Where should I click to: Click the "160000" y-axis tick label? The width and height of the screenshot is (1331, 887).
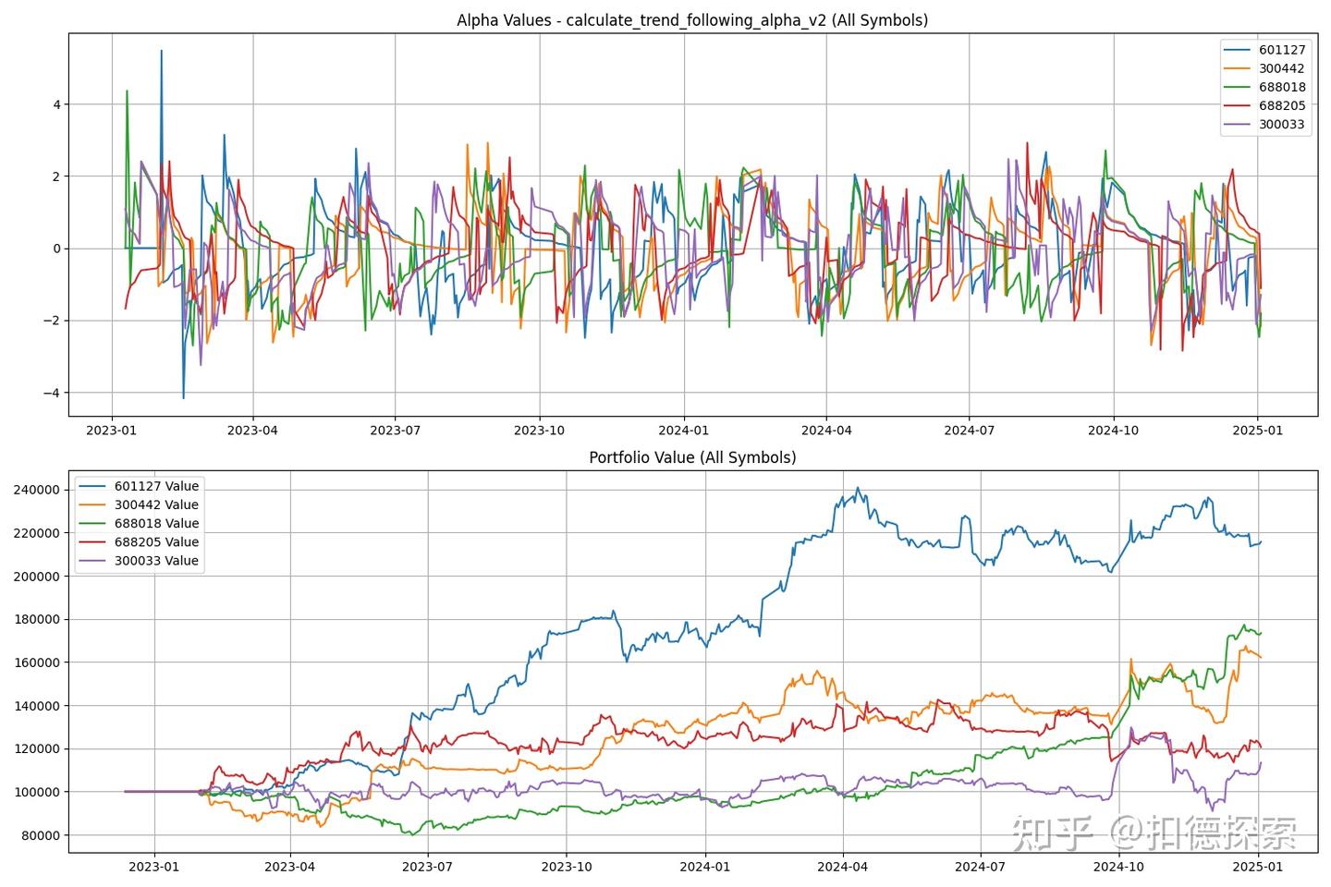(x=37, y=662)
